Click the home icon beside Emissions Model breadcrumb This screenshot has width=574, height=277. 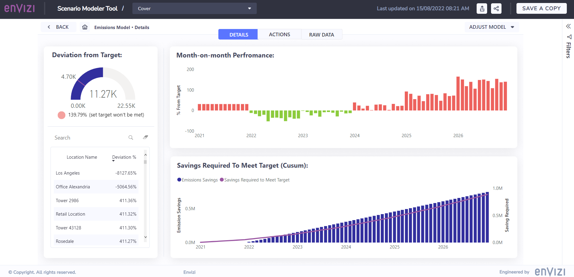(x=85, y=27)
